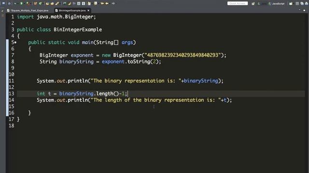Click the word "BinIntegerExample" class name
309x173 pixels.
pos(78,30)
